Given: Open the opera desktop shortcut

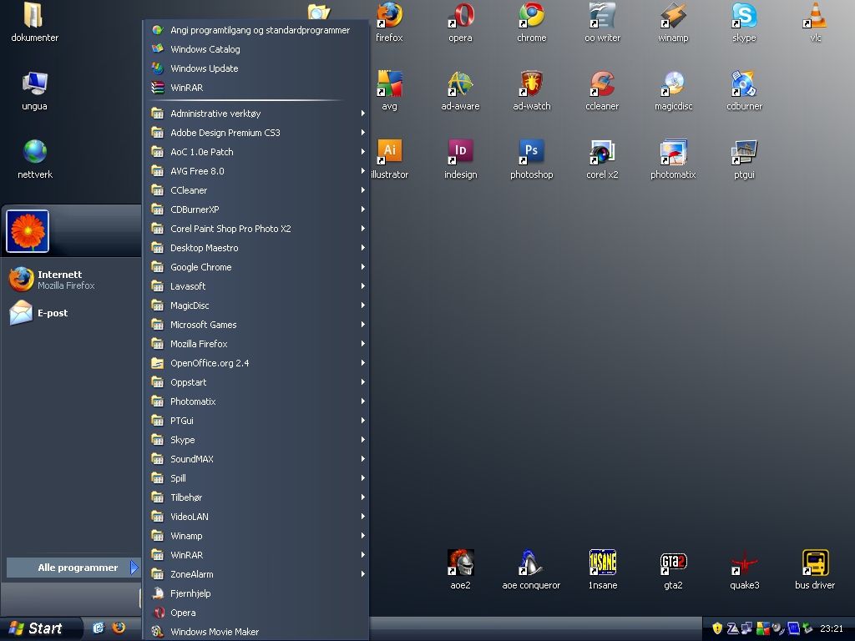Looking at the screenshot, I should 460,23.
